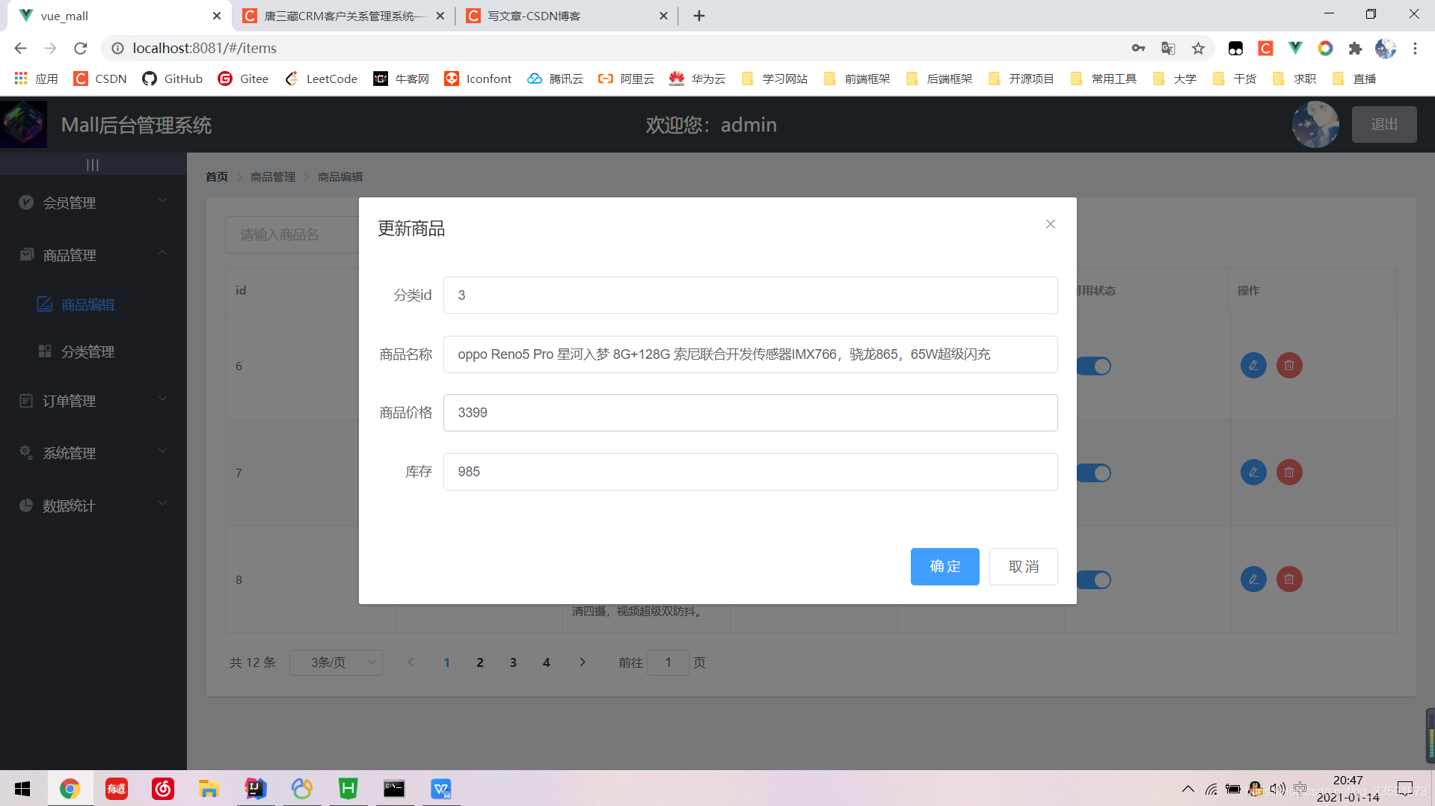
Task: Click the translate page icon
Action: (1168, 49)
